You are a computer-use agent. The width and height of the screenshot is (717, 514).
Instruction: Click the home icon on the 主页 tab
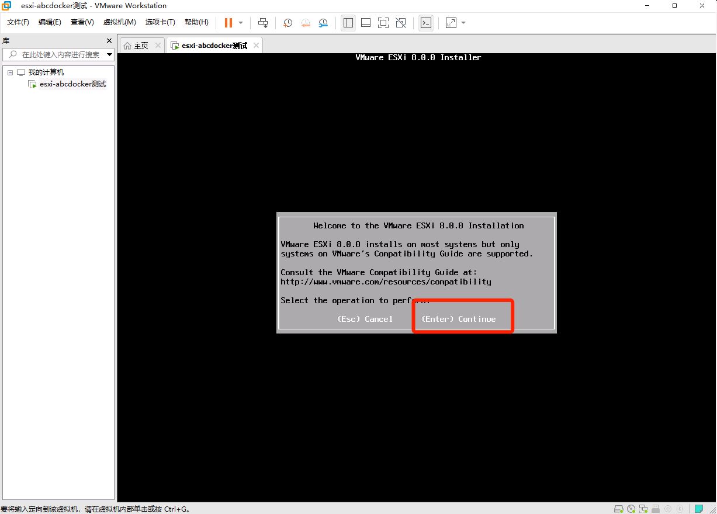pyautogui.click(x=127, y=46)
